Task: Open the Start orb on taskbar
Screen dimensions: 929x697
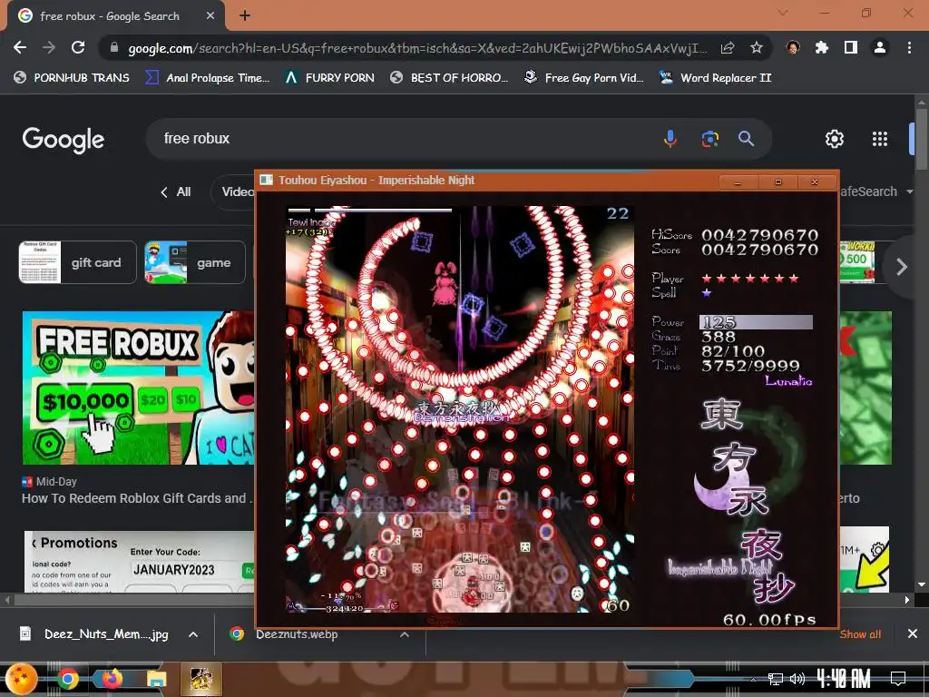Action: [22, 679]
